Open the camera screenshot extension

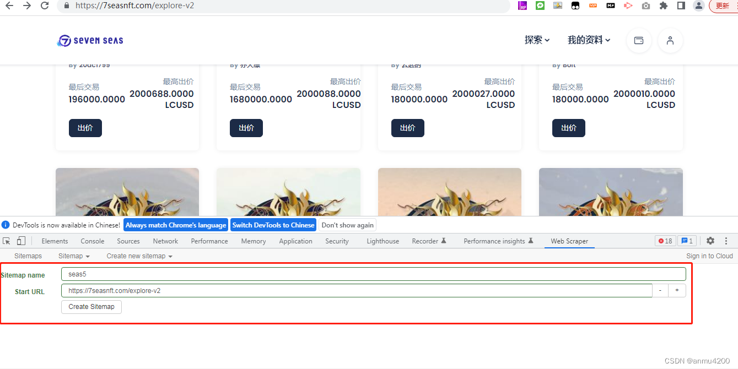click(x=646, y=6)
